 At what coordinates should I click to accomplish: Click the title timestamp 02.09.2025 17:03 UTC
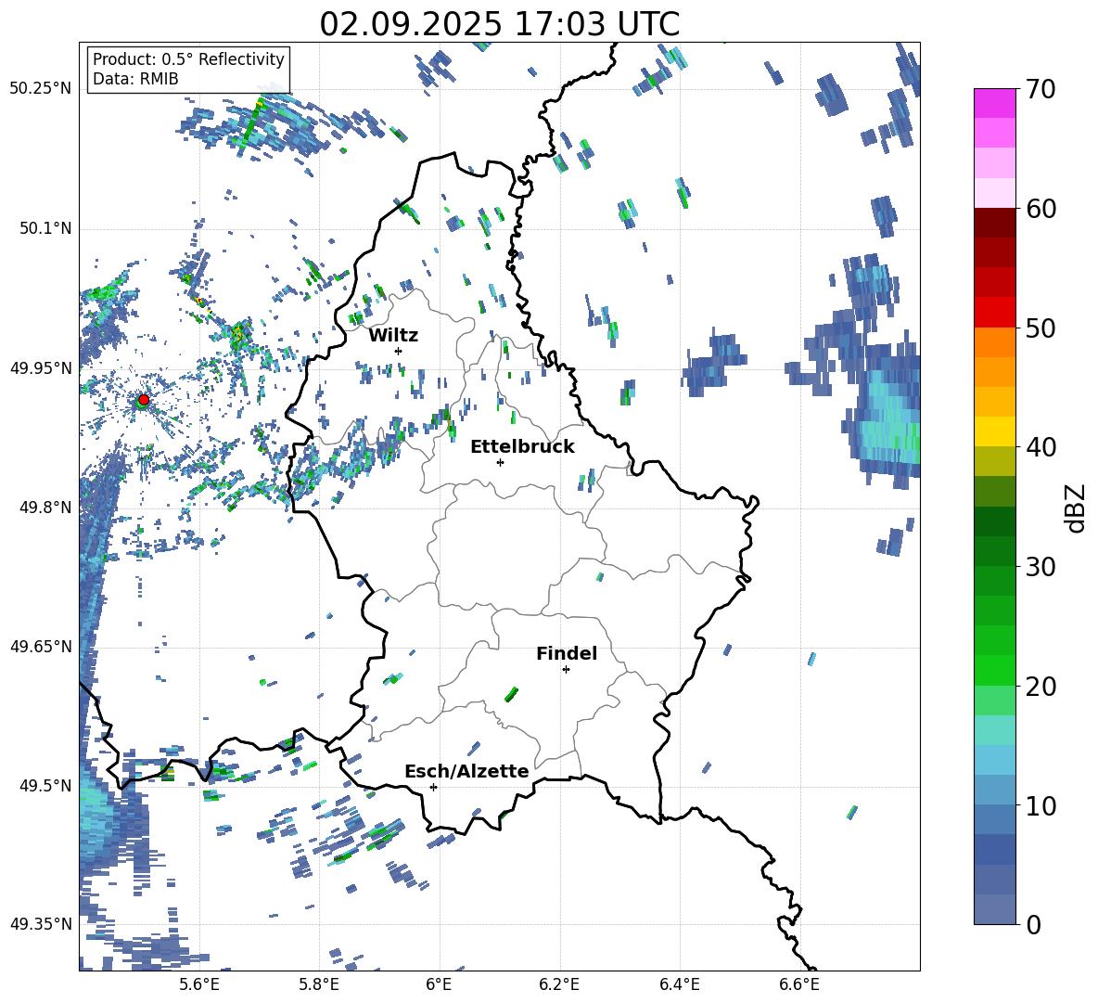pyautogui.click(x=499, y=24)
